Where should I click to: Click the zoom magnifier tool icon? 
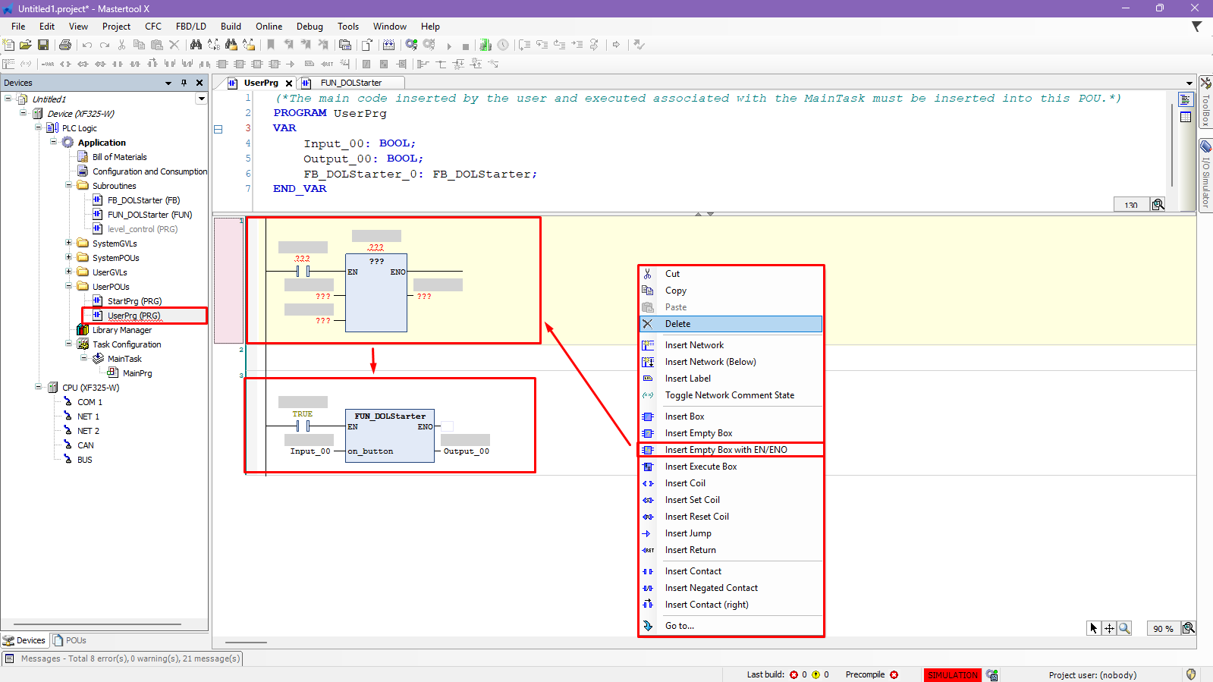[x=1124, y=628]
